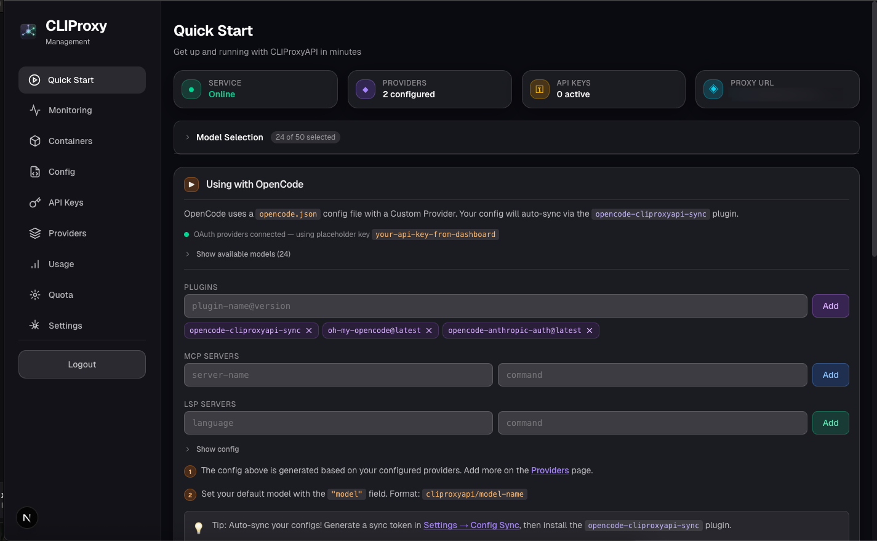Viewport: 877px width, 541px height.
Task: Focus the MCP servers command input field
Action: [652, 375]
